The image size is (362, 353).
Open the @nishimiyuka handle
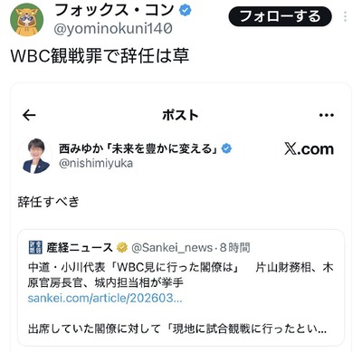[x=96, y=163]
